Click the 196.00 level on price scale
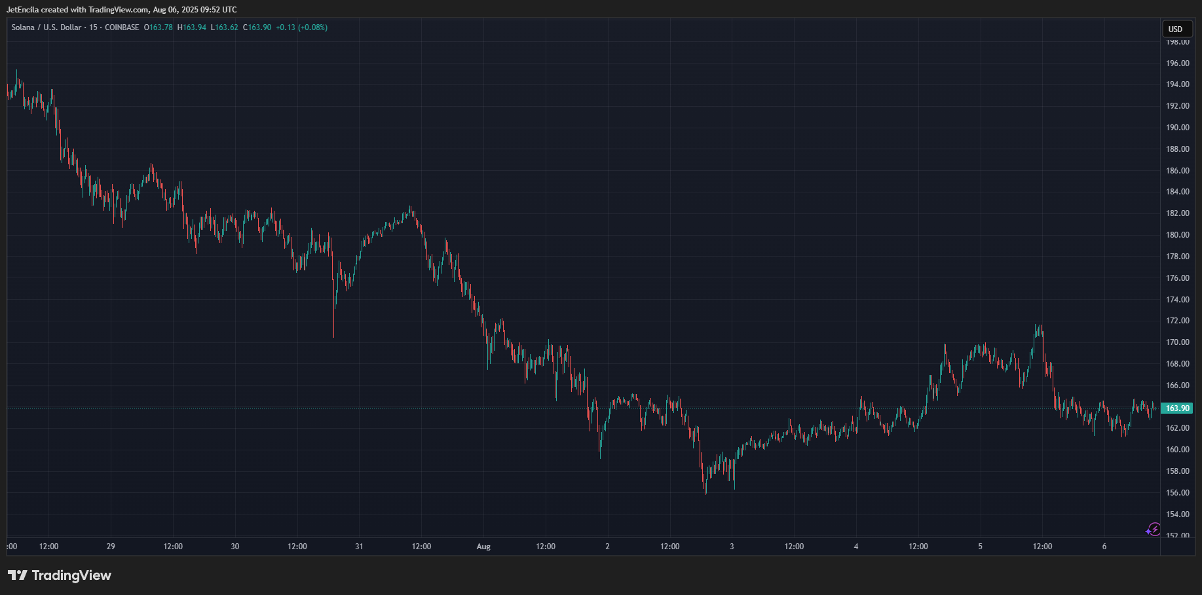The width and height of the screenshot is (1202, 595). click(1177, 63)
